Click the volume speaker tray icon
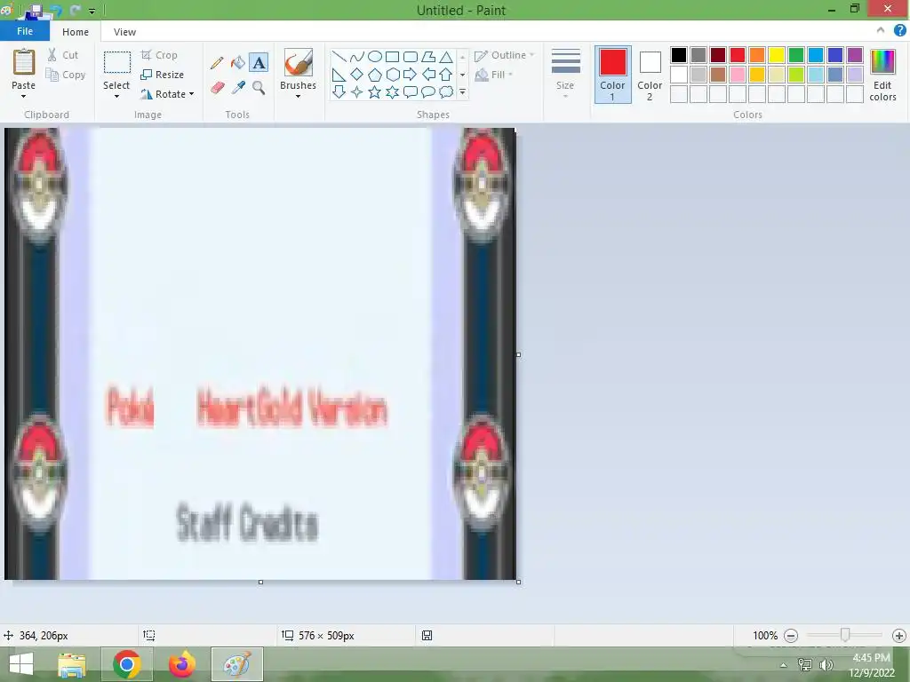 (826, 665)
